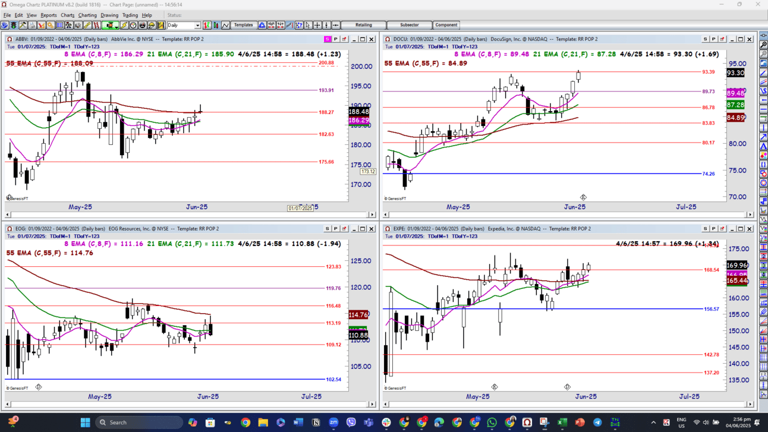
Task: Open Zoom from the Windows taskbar
Action: coord(333,422)
